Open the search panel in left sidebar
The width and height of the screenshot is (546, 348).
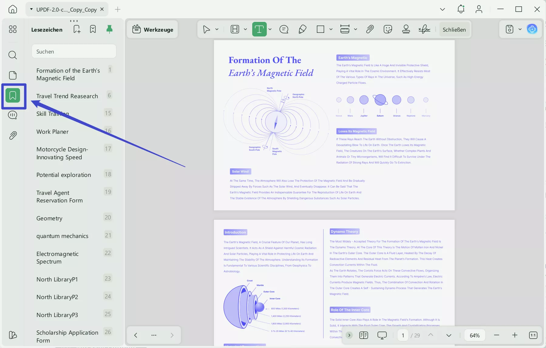click(x=13, y=55)
